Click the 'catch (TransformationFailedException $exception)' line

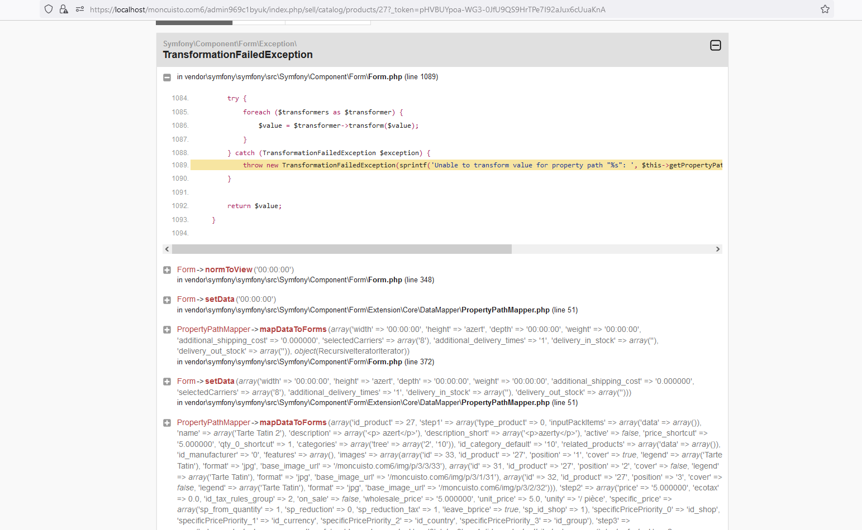pos(329,153)
